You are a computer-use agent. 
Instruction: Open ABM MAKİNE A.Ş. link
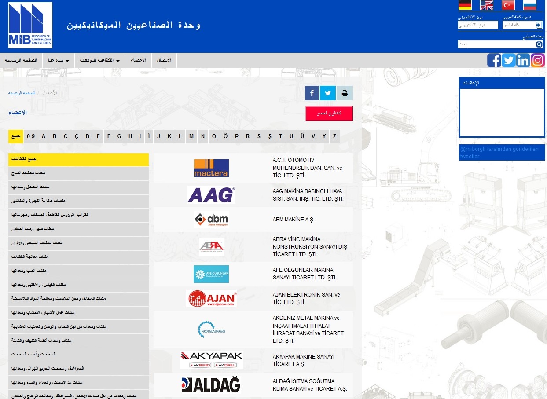click(x=294, y=220)
